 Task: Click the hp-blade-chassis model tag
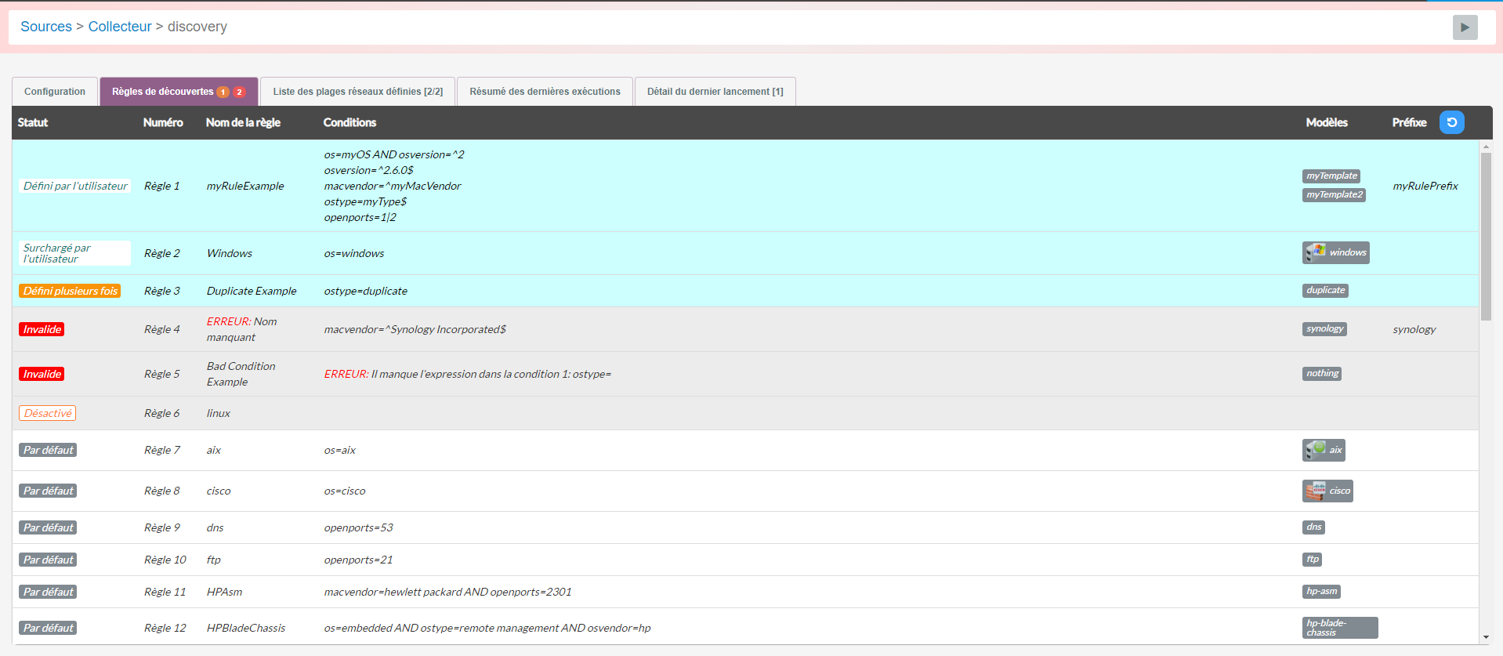point(1339,628)
